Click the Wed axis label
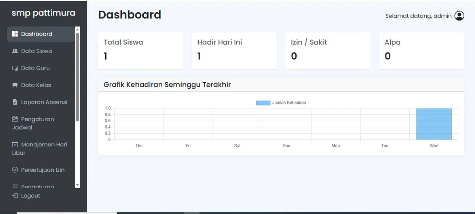Screen dimensions: 475x214 434,146
